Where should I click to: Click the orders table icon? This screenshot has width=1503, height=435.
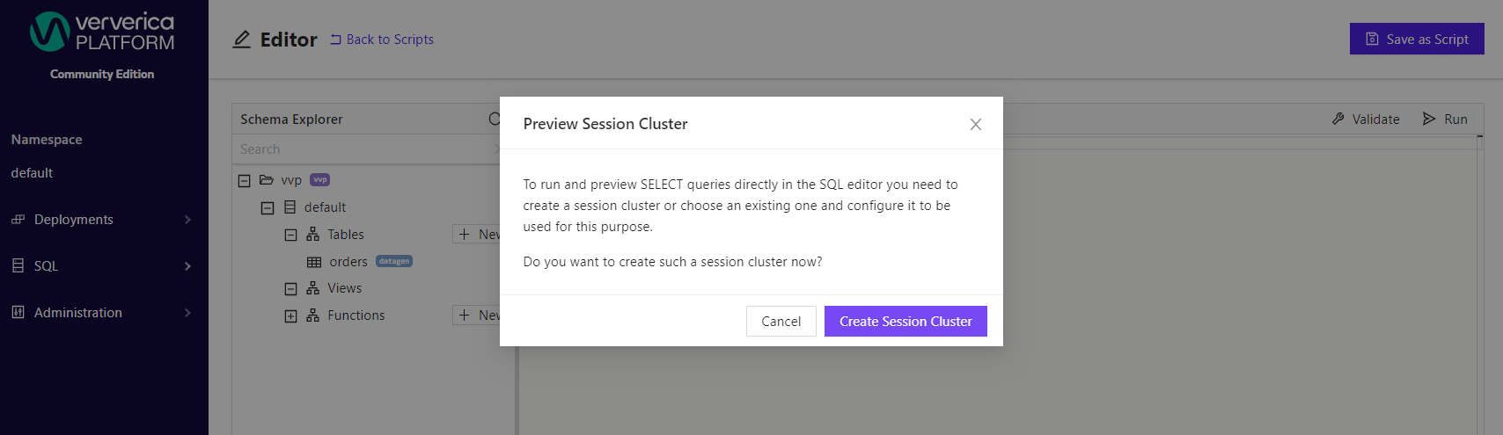click(x=314, y=262)
